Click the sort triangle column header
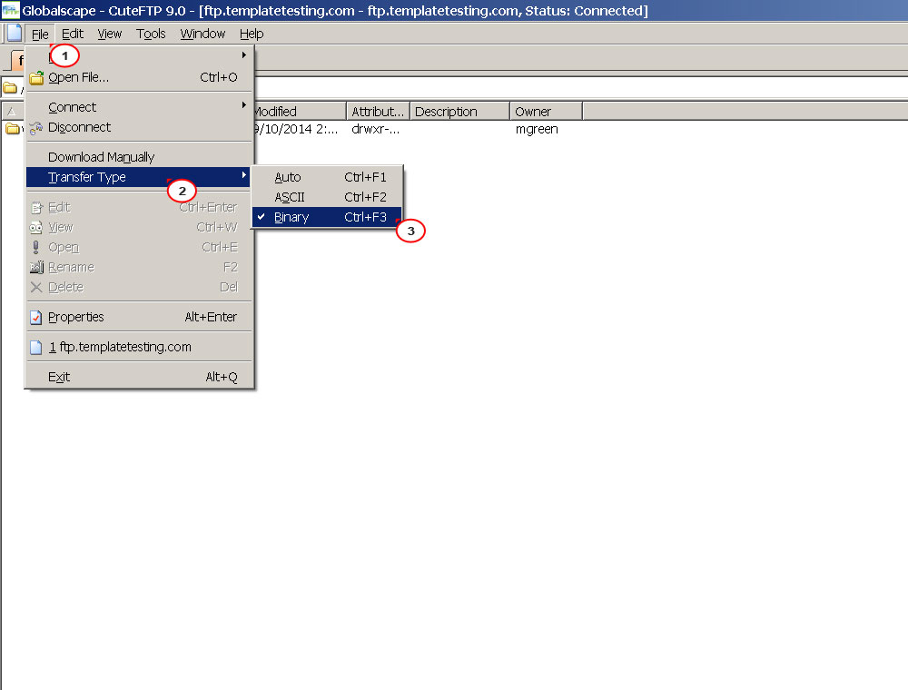Screen dimensions: 908x690 pyautogui.click(x=12, y=111)
